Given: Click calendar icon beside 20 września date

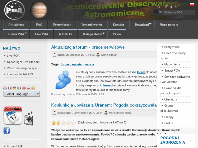Looking at the screenshot, I should pyautogui.click(x=54, y=113).
